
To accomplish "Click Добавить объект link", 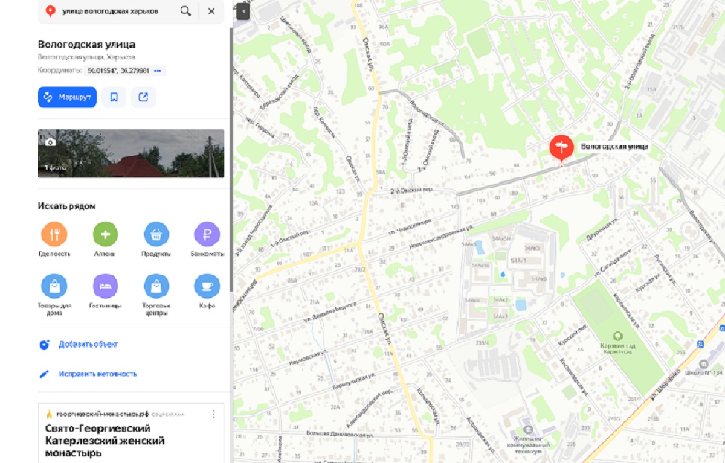I will 88,345.
